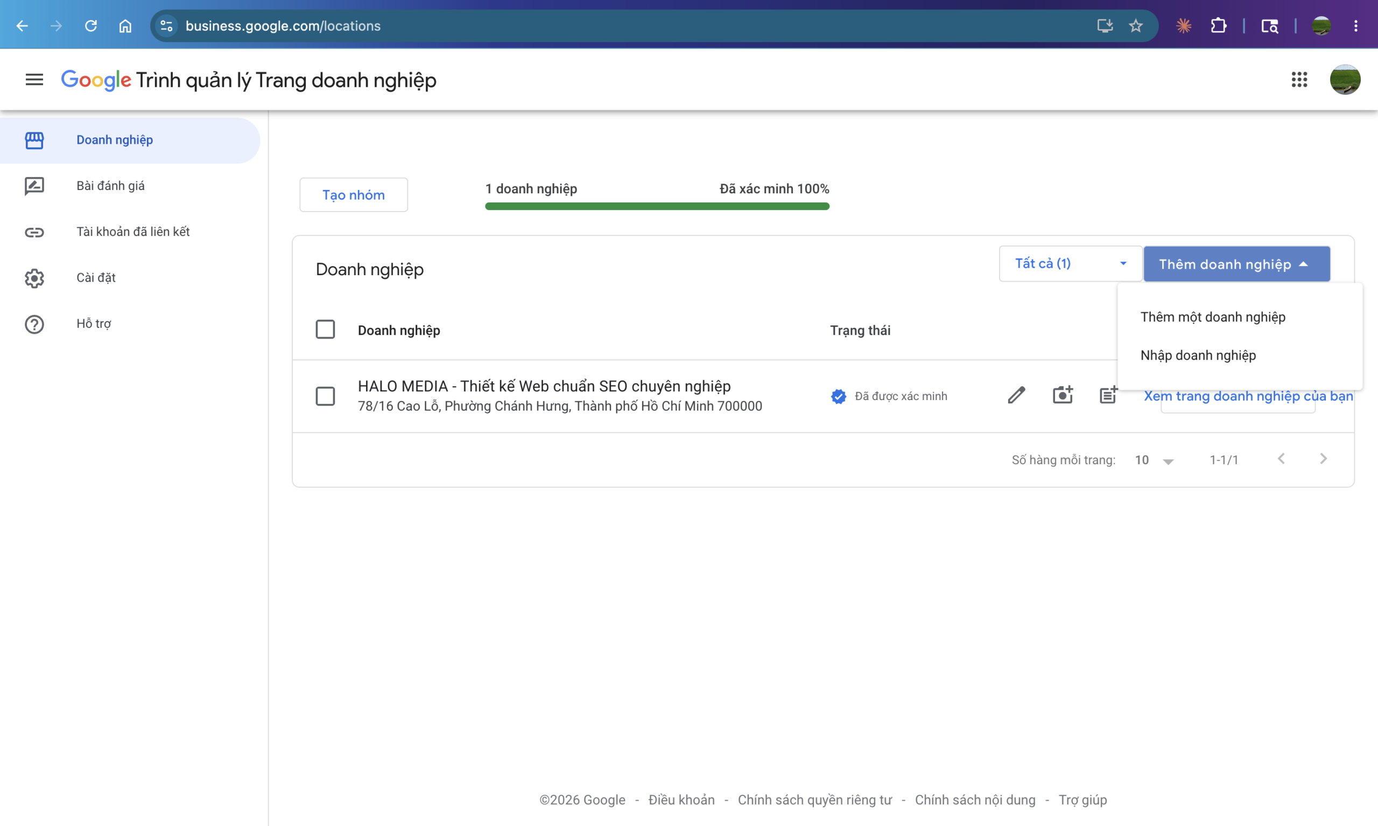
Task: Click the Doanh nghiệp storefront icon
Action: [x=34, y=140]
